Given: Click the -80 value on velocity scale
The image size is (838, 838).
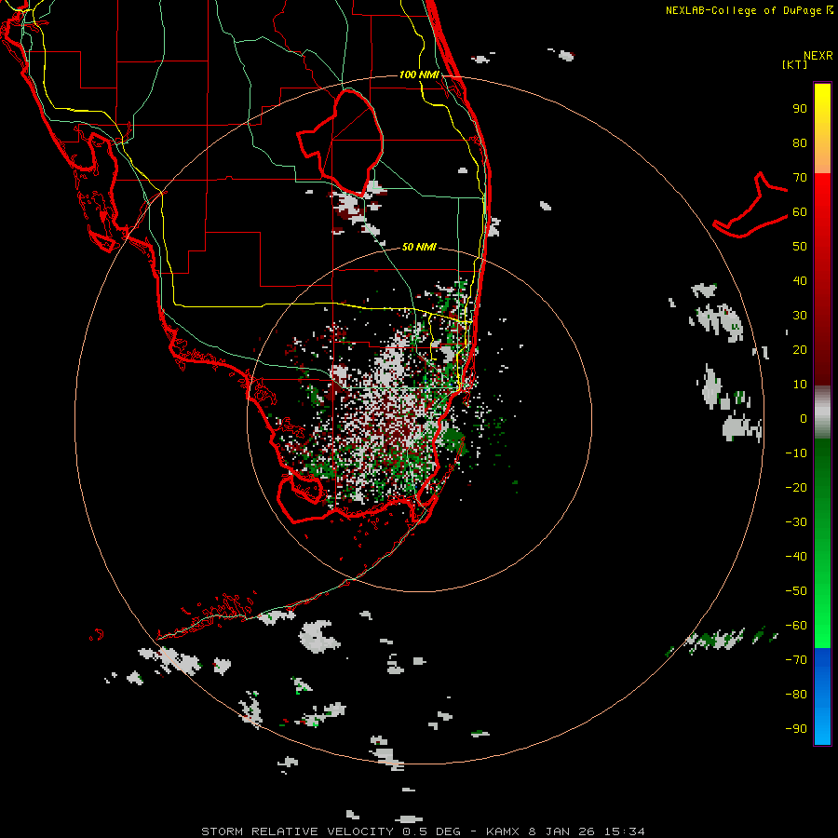Looking at the screenshot, I should point(796,695).
